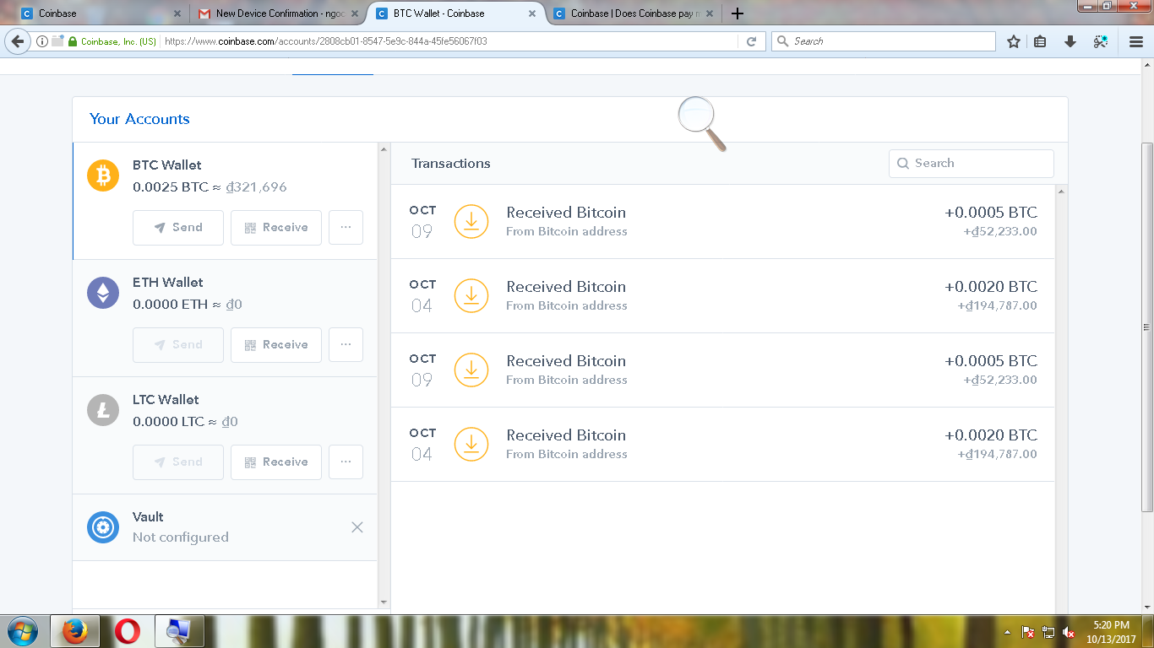This screenshot has height=648, width=1154.
Task: Focus the Transactions Search field
Action: (x=972, y=164)
